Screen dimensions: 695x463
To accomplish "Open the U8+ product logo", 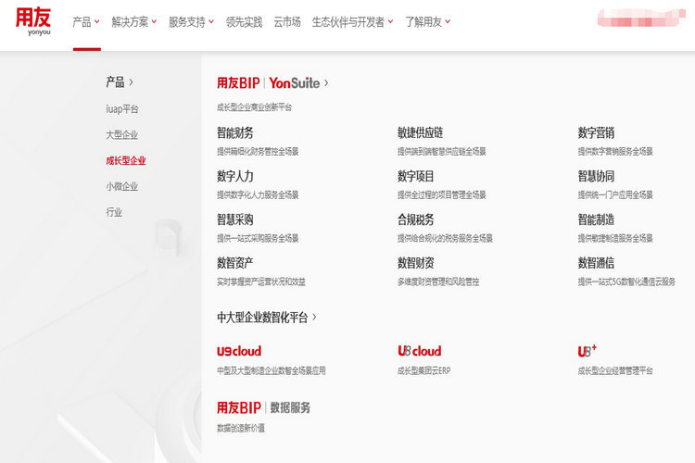I will click(588, 351).
